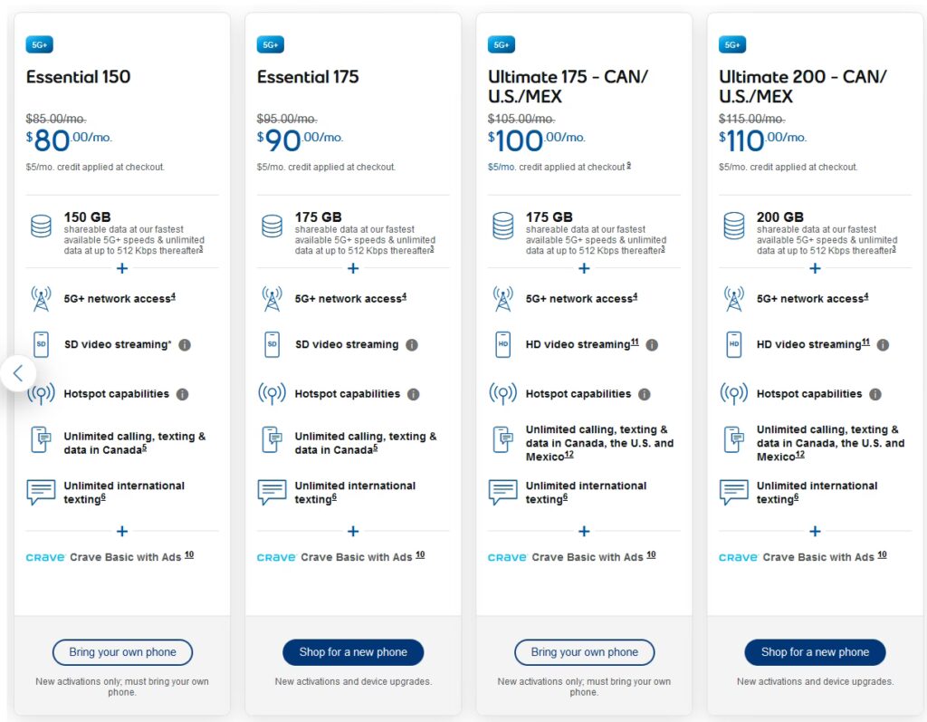
Task: Click the HD phone icon on Ultimate 200
Action: coord(734,344)
